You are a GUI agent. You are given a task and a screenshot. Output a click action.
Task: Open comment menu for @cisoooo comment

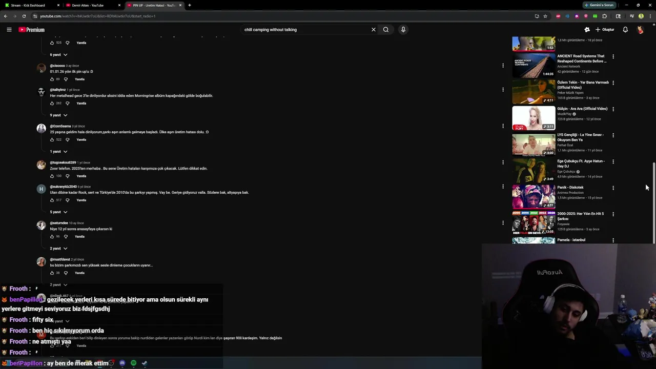pos(503,66)
